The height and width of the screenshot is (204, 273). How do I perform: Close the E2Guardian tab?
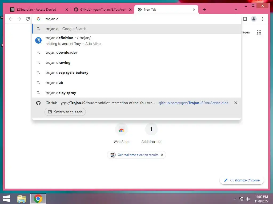point(66,10)
